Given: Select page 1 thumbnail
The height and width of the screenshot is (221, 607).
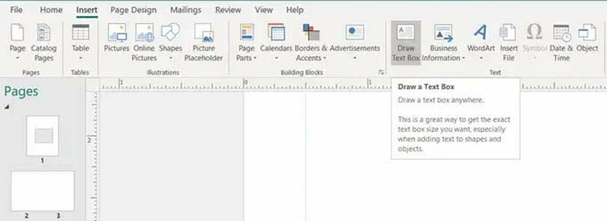Looking at the screenshot, I should pyautogui.click(x=42, y=136).
